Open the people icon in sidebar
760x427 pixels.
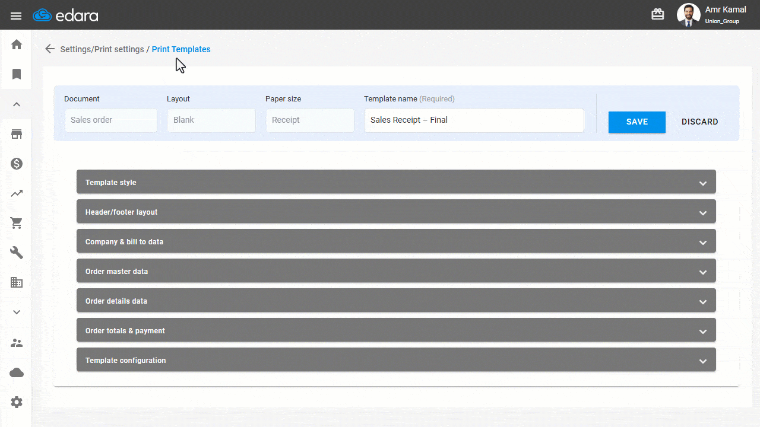17,343
